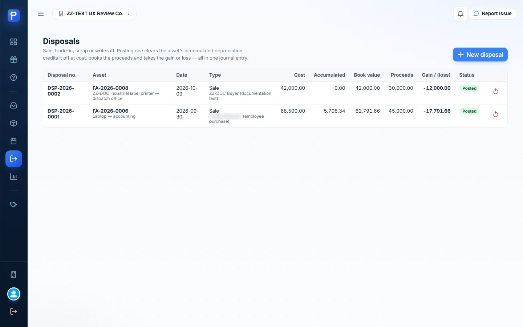Click the Cost column header

300,75
